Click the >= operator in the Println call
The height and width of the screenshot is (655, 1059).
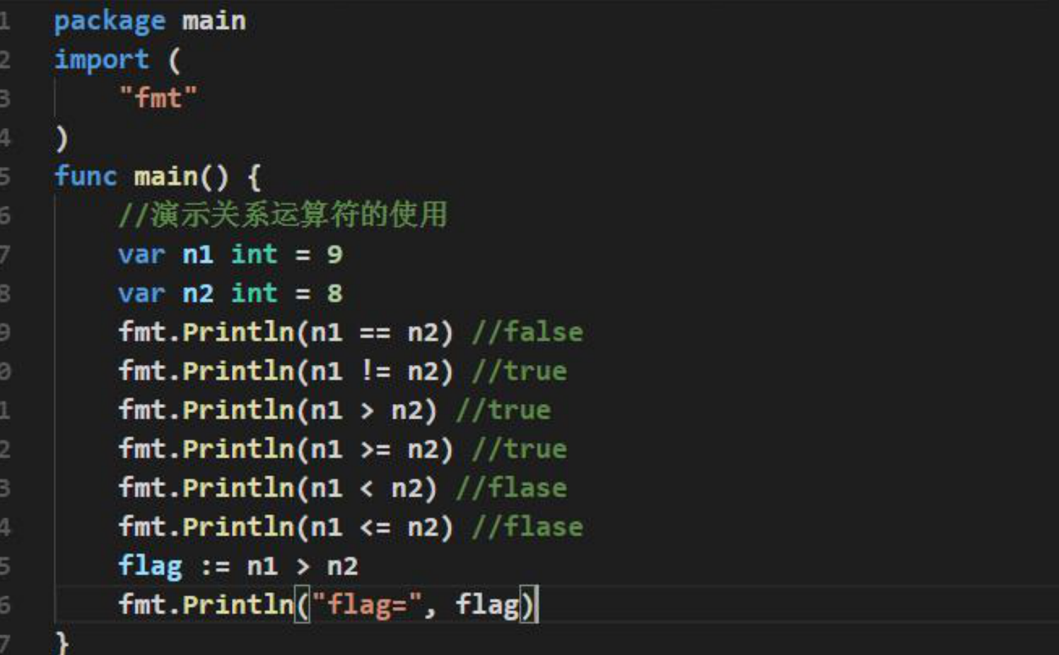[x=375, y=449]
